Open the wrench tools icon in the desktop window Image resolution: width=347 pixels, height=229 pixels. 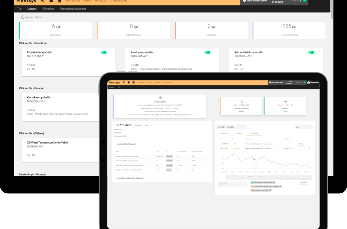pyautogui.click(x=42, y=1)
